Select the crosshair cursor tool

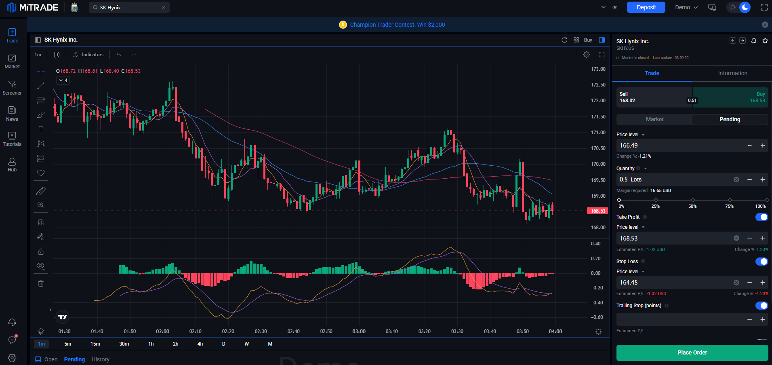pyautogui.click(x=41, y=71)
